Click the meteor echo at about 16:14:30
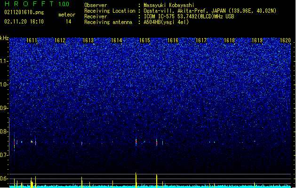 [136, 142]
